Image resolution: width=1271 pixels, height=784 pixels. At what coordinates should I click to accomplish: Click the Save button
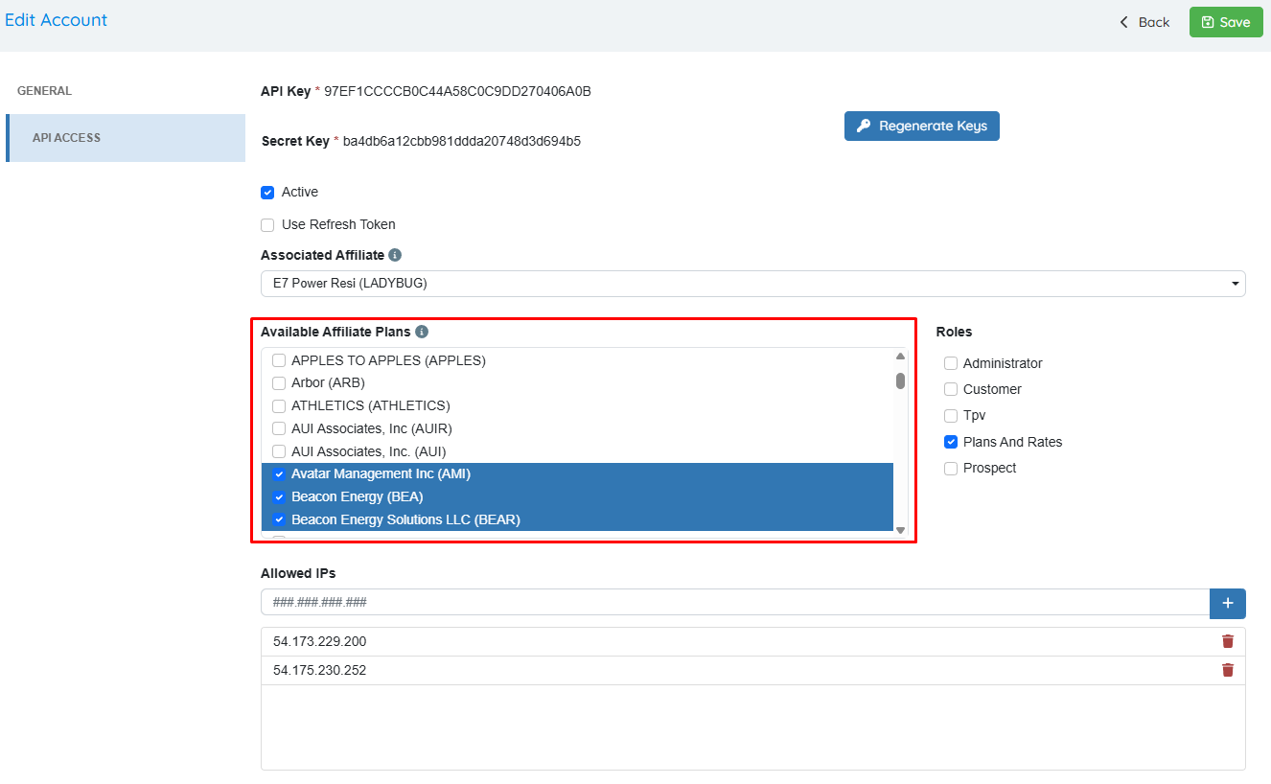pos(1226,22)
